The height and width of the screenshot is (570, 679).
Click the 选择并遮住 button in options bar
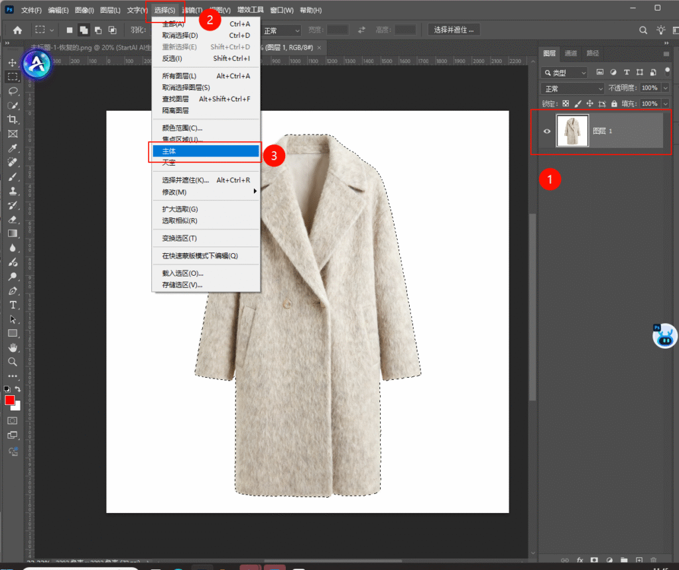click(454, 30)
